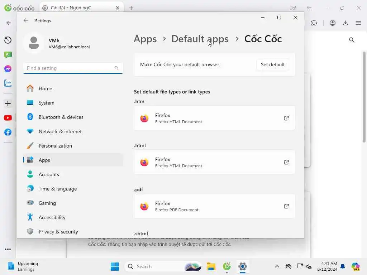Open external link icon for .html Firefox
This screenshot has width=367, height=275.
(x=286, y=162)
